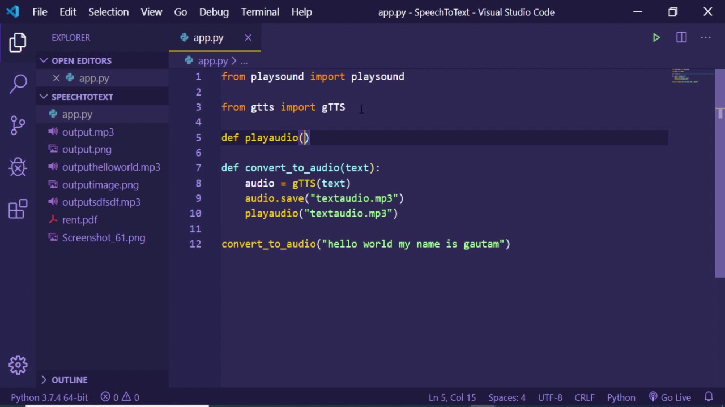
Task: Open editor More Actions ellipsis
Action: pyautogui.click(x=705, y=38)
